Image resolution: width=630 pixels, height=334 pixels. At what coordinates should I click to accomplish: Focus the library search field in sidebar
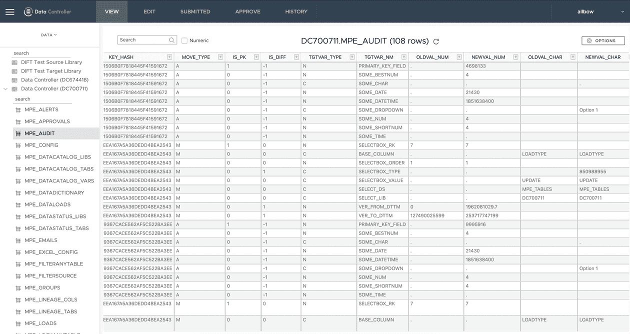42,53
